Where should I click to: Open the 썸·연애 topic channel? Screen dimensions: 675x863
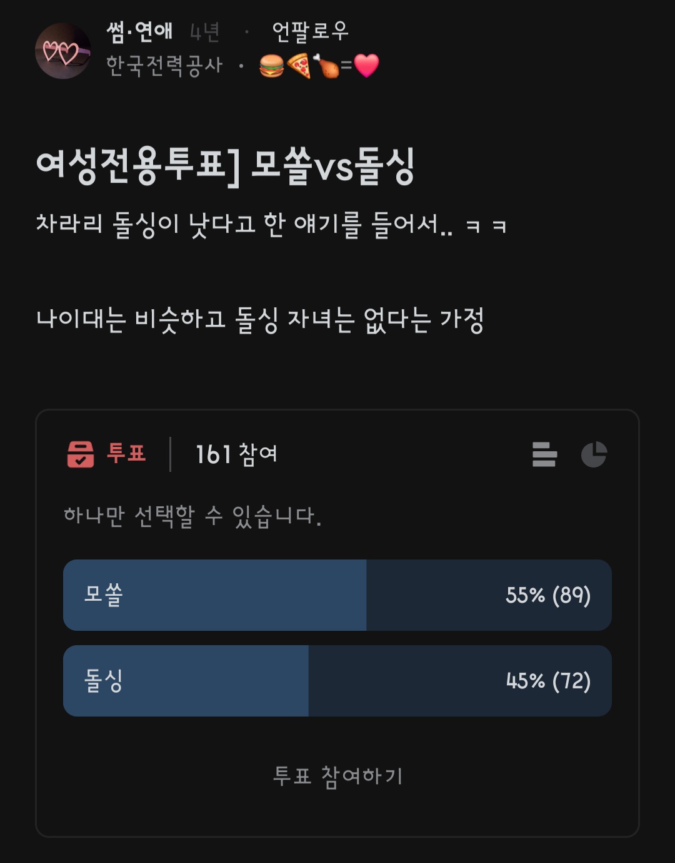tap(139, 31)
